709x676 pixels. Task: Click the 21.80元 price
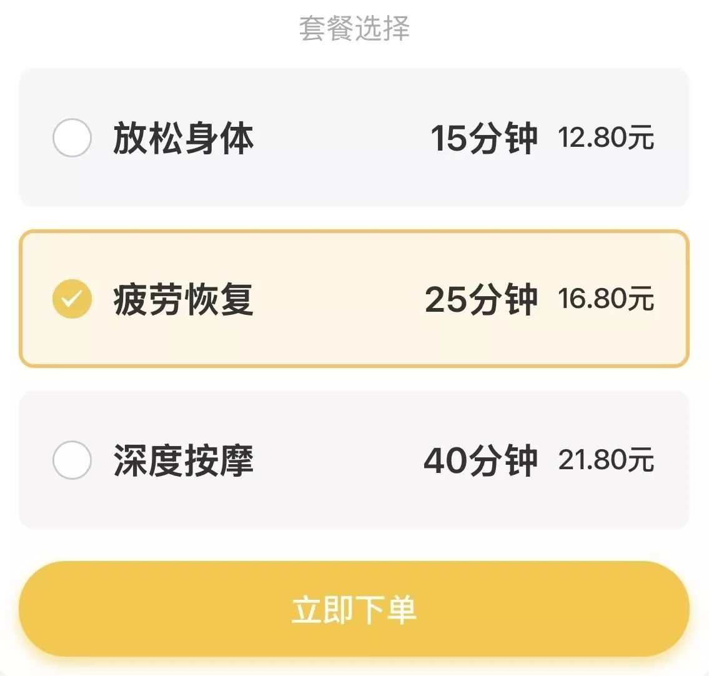pyautogui.click(x=606, y=461)
